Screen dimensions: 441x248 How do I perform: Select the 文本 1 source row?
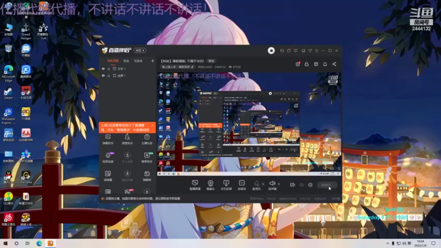tap(127, 69)
